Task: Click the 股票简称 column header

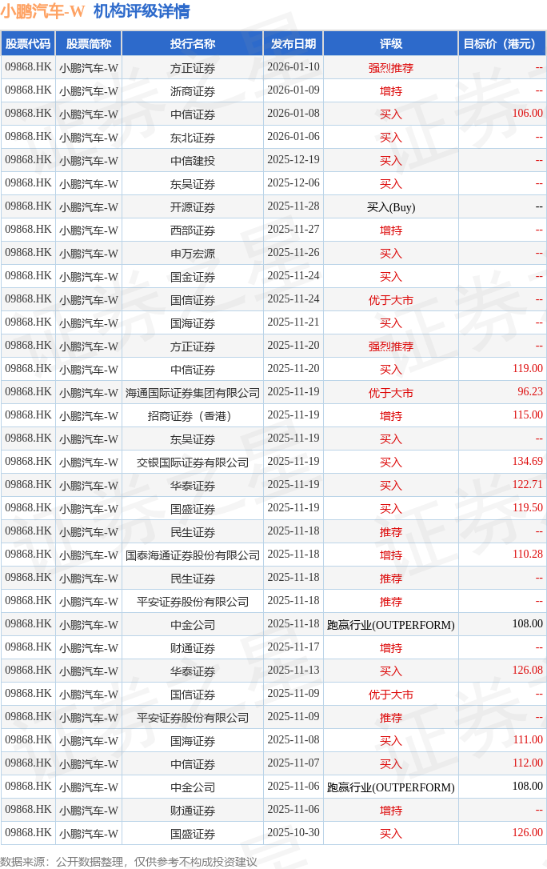Action: coord(89,44)
